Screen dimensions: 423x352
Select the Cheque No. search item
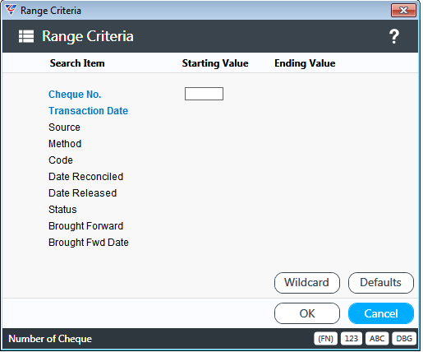[75, 95]
